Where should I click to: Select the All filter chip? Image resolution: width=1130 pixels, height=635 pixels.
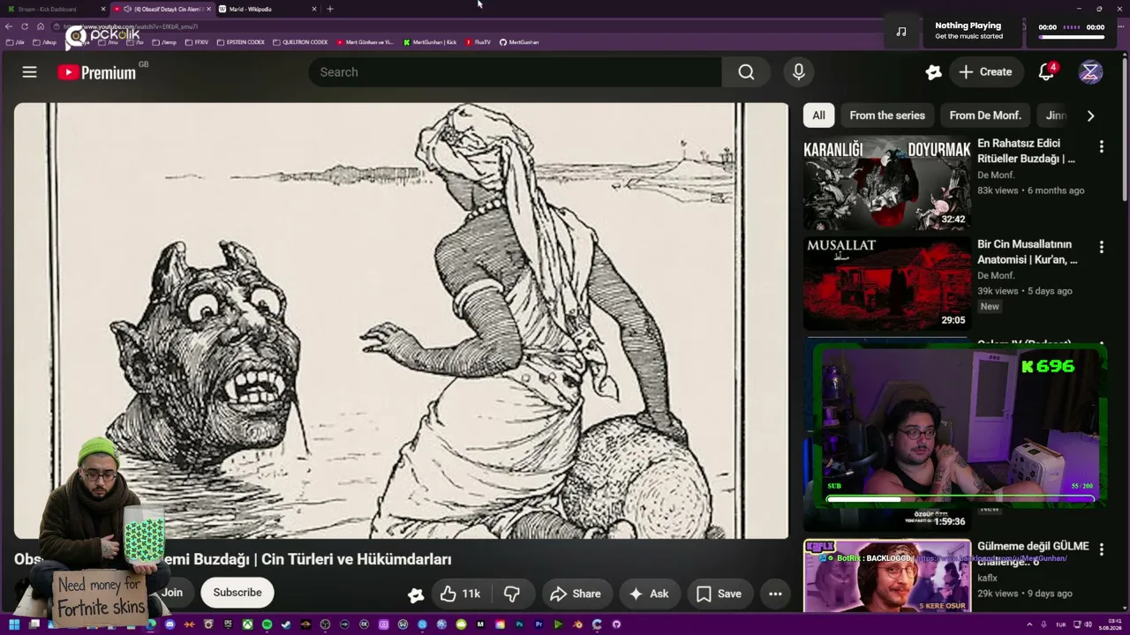tap(818, 116)
